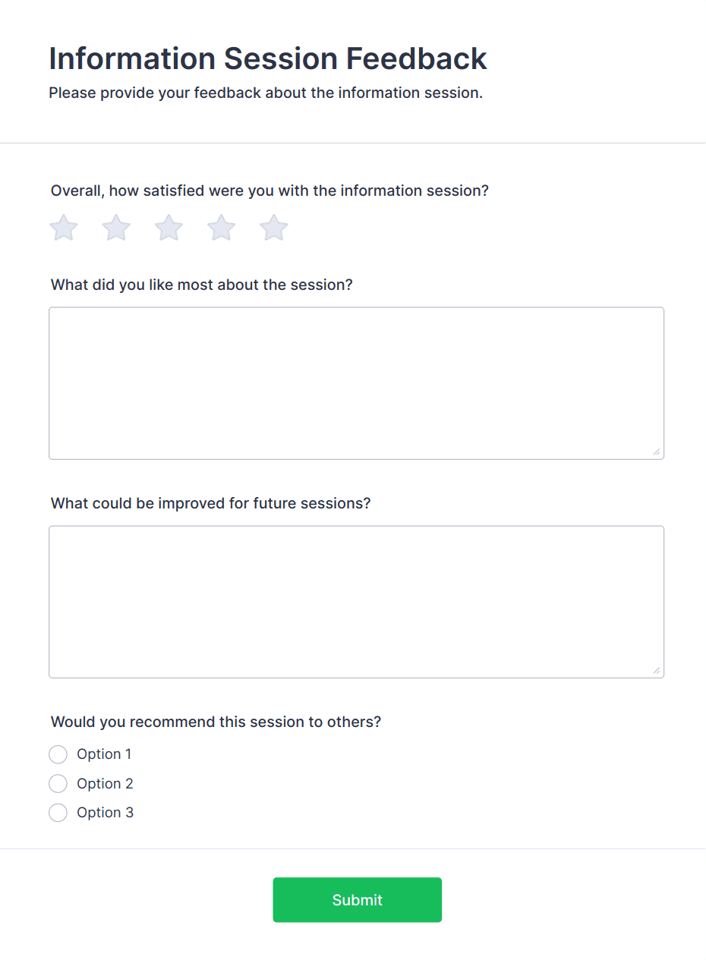Focus the 'What did you like most' text area
Viewport: 706px width, 960px height.
coord(356,383)
